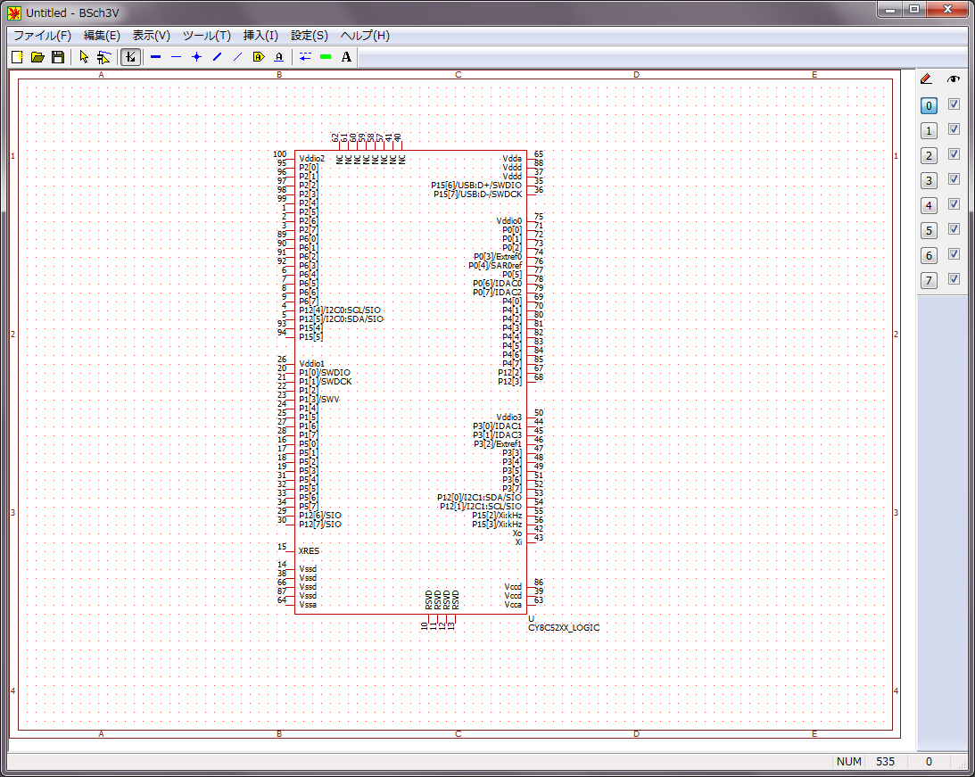Click the P3[2]/Extref1 pin label
Screen dimensions: 975x777
click(x=498, y=444)
